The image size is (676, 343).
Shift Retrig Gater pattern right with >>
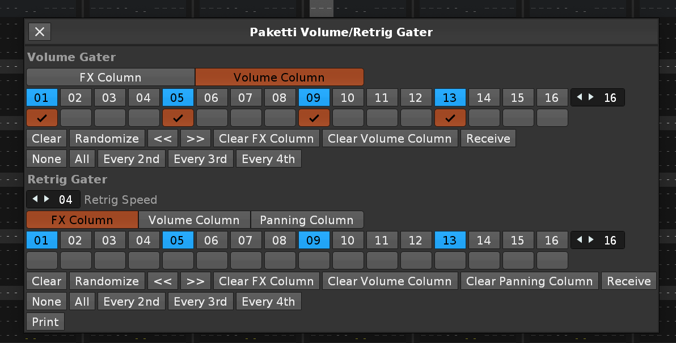point(196,281)
